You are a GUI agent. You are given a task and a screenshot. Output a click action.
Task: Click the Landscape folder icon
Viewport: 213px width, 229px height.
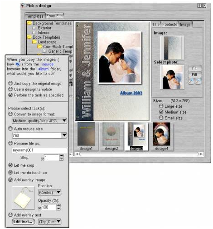click(34, 42)
